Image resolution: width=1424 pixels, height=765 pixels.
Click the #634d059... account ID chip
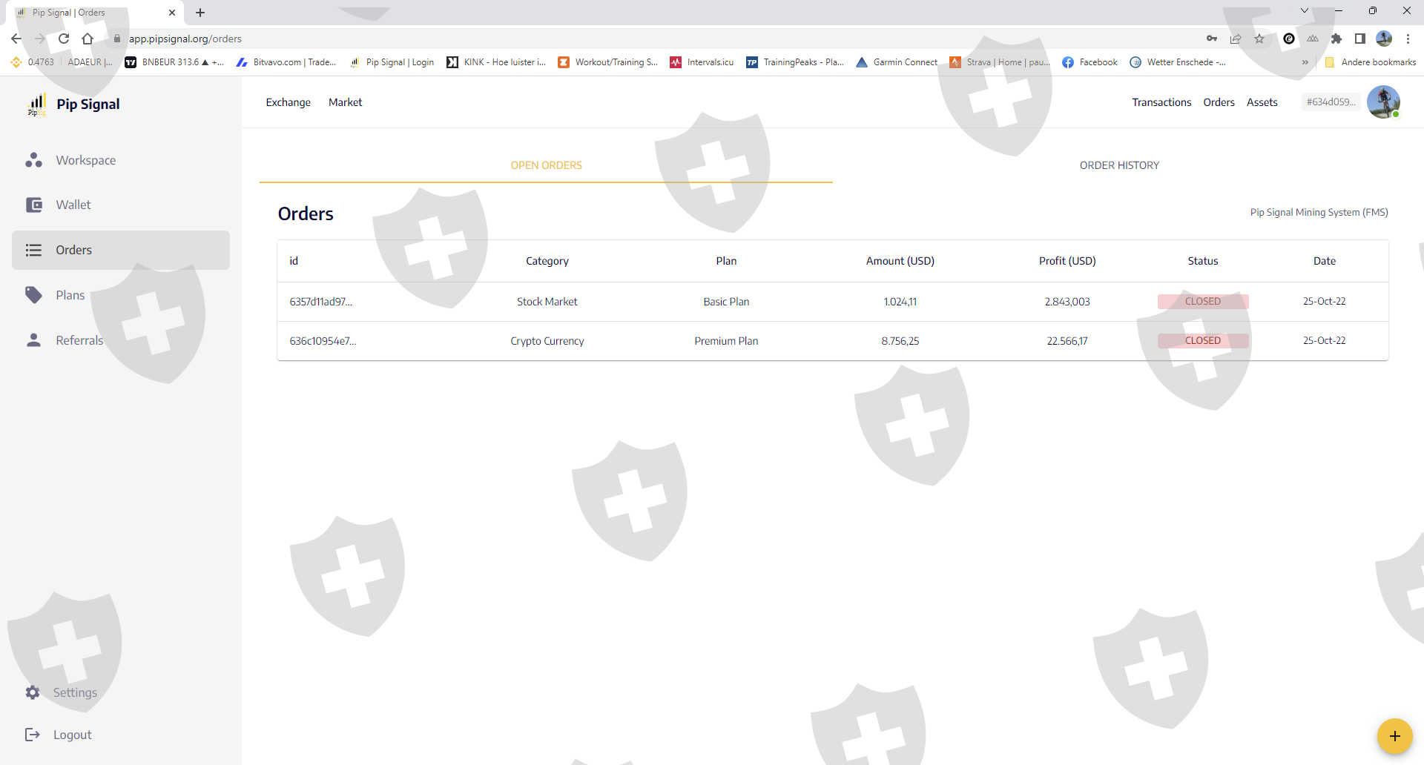1331,102
